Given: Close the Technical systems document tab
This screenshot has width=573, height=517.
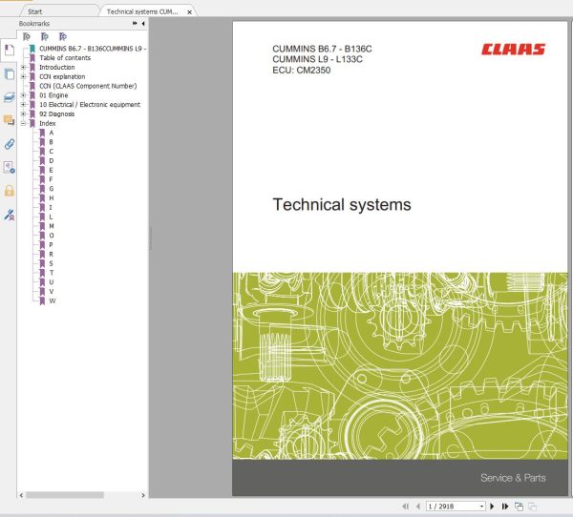Looking at the screenshot, I should [190, 12].
